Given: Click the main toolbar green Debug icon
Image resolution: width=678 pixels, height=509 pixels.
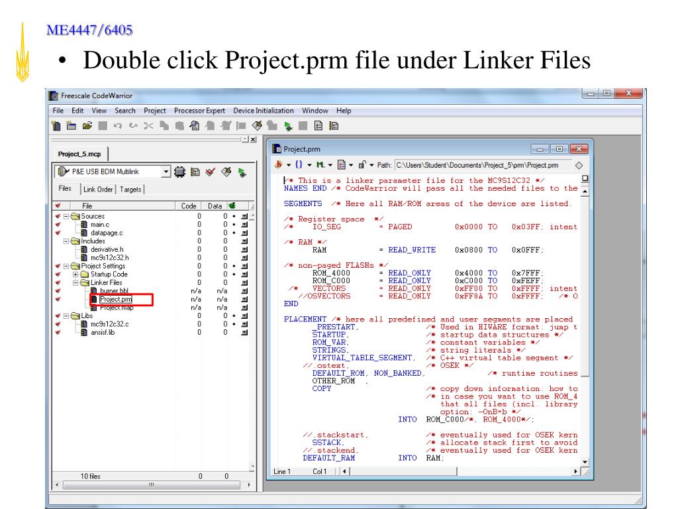Looking at the screenshot, I should [288, 127].
